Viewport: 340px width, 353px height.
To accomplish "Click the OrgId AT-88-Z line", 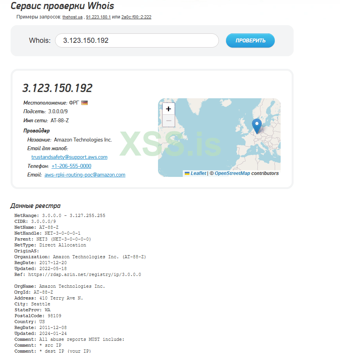I will [x=34, y=292].
